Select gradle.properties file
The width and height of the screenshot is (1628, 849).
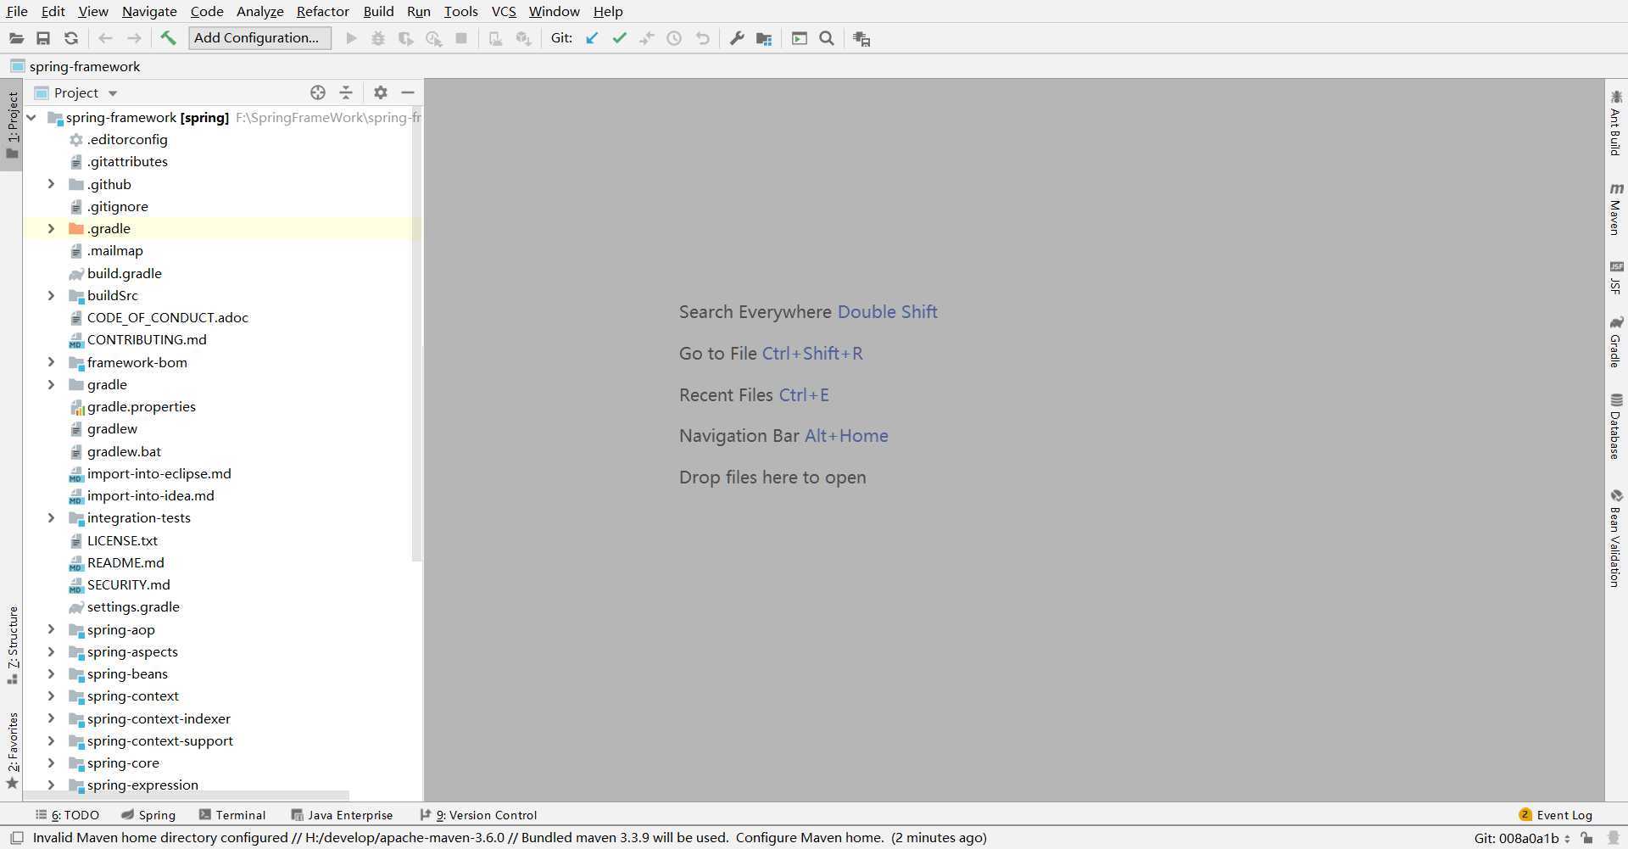[141, 406]
